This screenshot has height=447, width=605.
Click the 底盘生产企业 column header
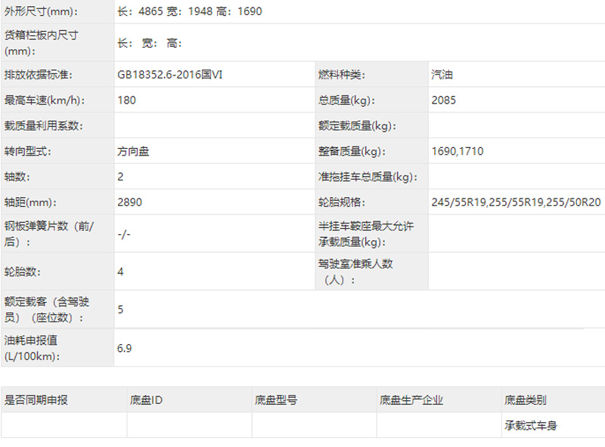(411, 400)
